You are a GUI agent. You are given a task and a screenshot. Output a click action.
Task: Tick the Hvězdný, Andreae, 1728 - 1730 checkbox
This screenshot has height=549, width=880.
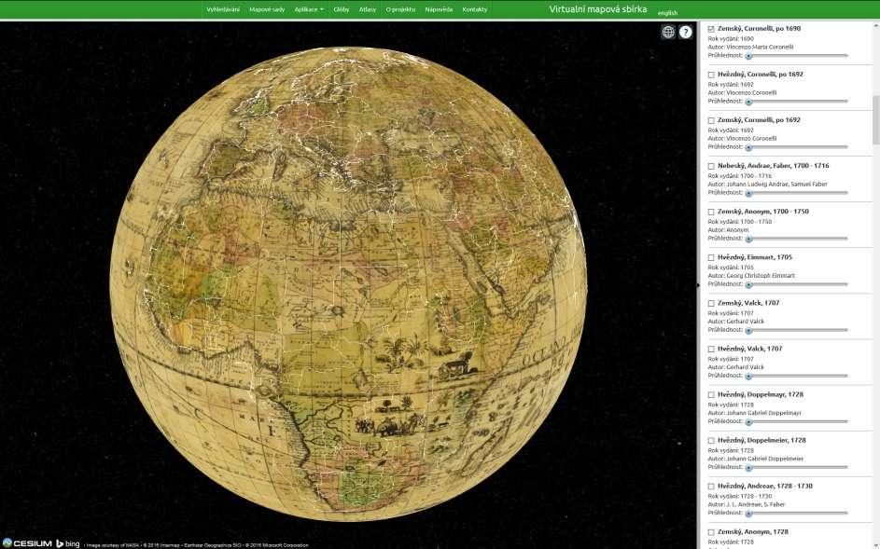(711, 487)
